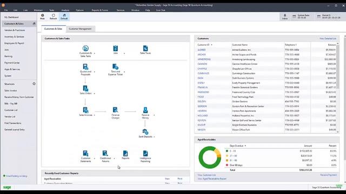Click the System Date calendar icon
Screen dimensions: 346x194
click(294, 17)
